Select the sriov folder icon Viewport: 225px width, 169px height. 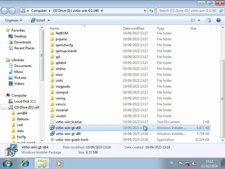coord(52,74)
